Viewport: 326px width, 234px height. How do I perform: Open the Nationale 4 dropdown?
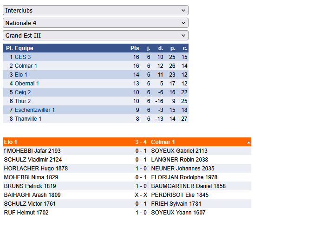96,23
